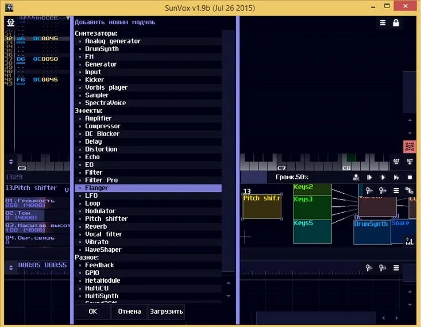Click pattern row 37 note D6
The width and height of the screenshot is (421, 327).
21,59
